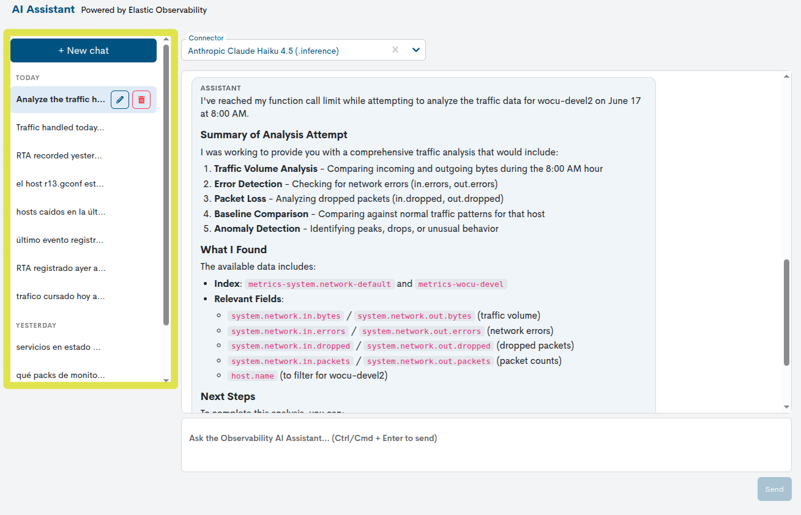801x515 pixels.
Task: Click 'system.network.out.dropped' field code
Action: point(429,346)
